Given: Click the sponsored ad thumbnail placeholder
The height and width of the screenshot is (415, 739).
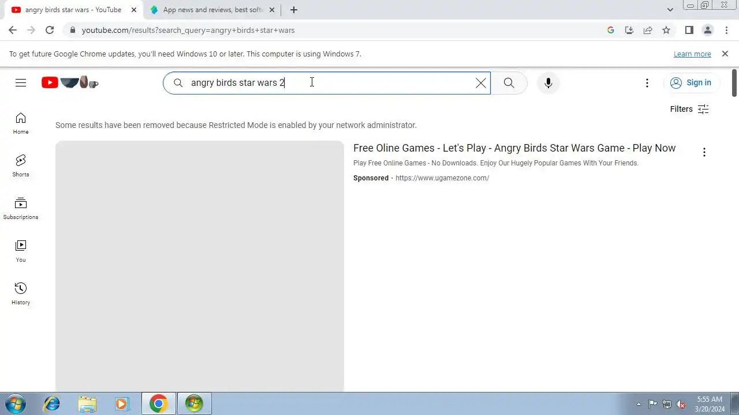Looking at the screenshot, I should point(200,266).
